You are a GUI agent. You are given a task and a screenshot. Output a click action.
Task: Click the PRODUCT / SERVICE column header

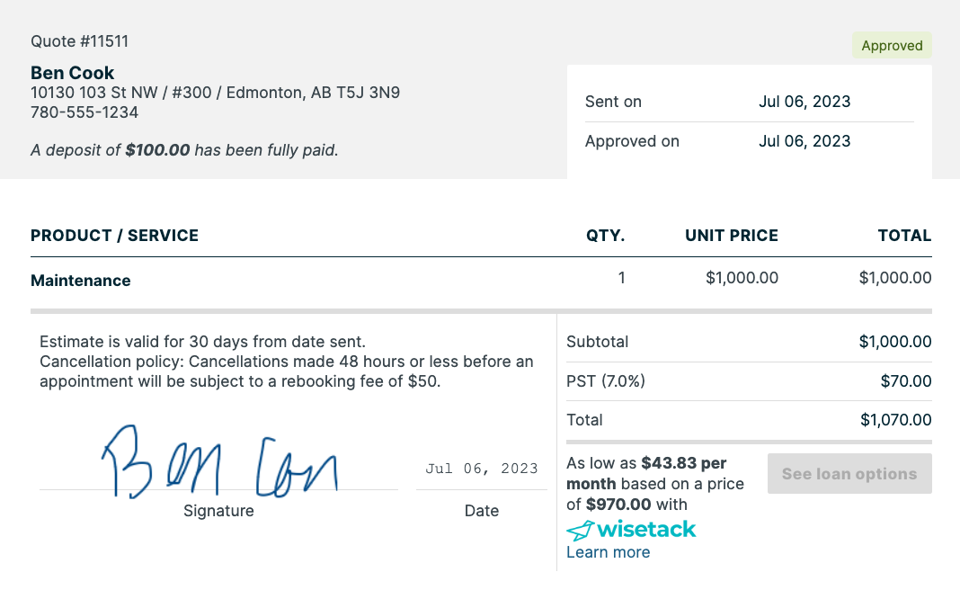click(114, 236)
